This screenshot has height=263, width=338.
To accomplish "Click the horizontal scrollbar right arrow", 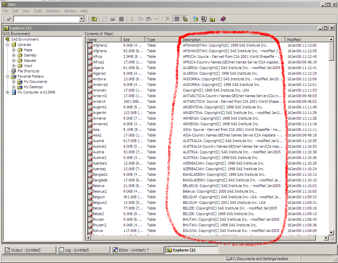I will pyautogui.click(x=326, y=238).
